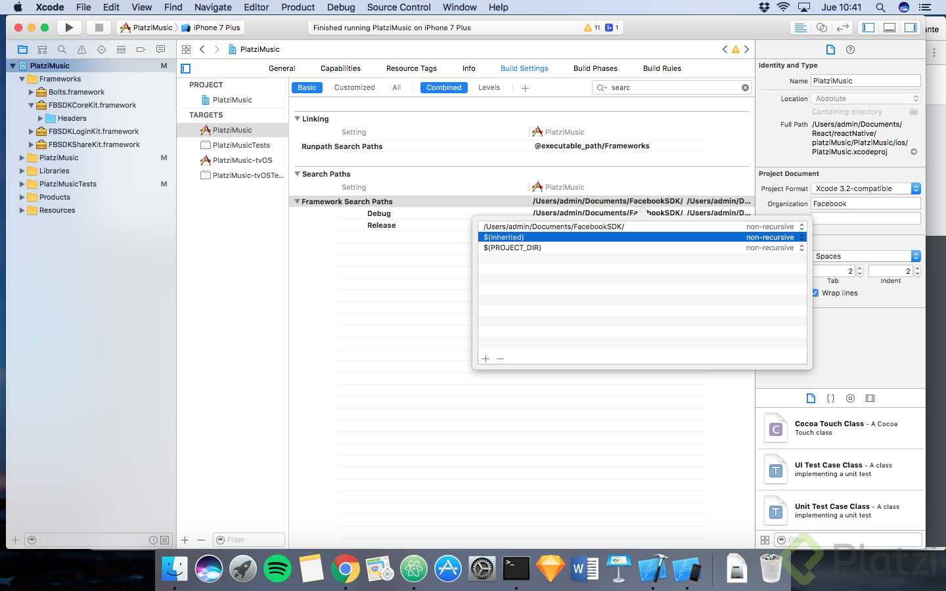This screenshot has width=946, height=591.
Task: Show the Standard editor icon
Action: [x=801, y=28]
